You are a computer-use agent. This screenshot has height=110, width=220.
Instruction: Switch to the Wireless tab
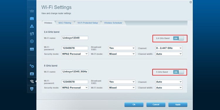tap(48, 23)
